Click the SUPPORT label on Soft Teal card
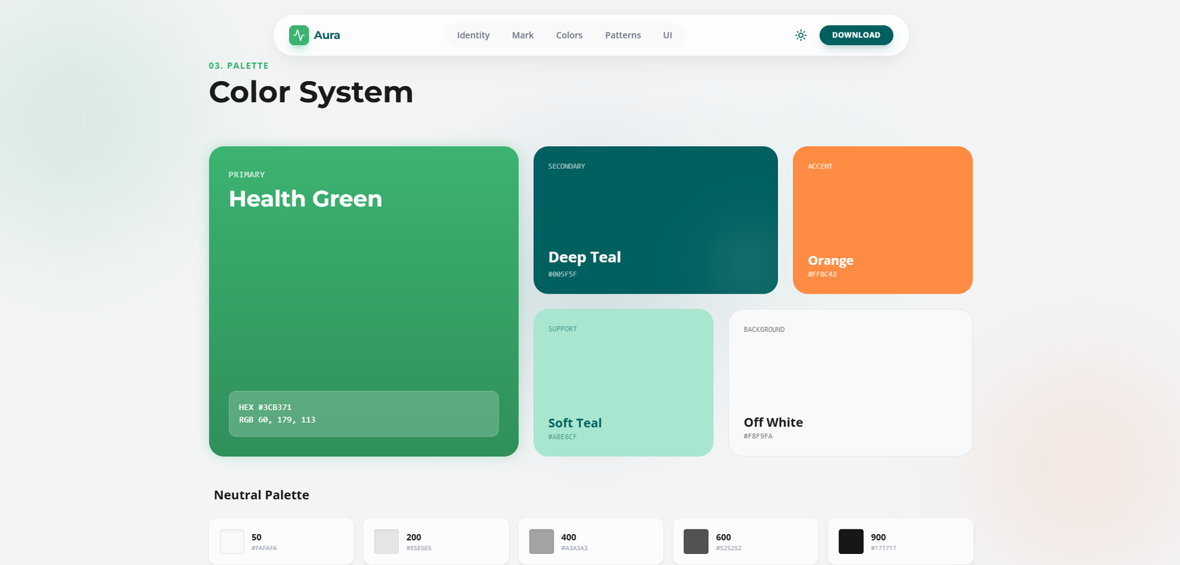Screen dimensions: 1180x565 [x=563, y=329]
